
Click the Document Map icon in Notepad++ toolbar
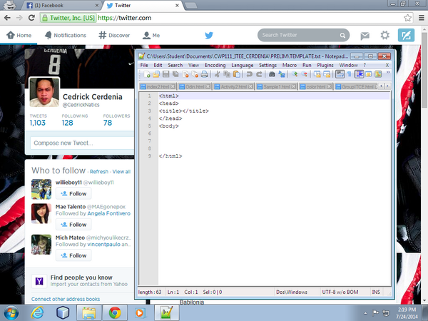[378, 74]
